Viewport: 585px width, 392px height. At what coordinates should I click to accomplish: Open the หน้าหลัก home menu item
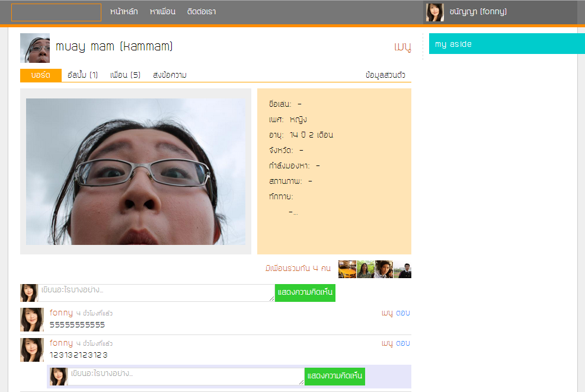point(124,12)
